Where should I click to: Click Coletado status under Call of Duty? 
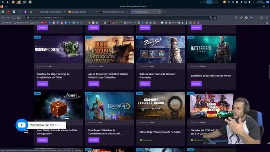146,140
